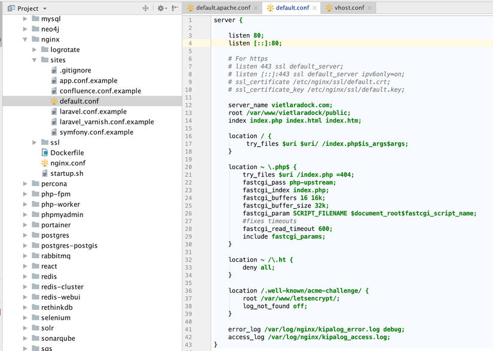
Task: Expand the mysql folder
Action: (26, 19)
